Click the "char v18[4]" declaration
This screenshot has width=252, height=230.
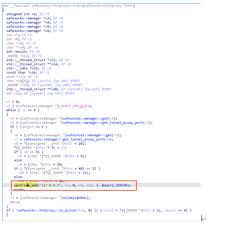click(16, 81)
